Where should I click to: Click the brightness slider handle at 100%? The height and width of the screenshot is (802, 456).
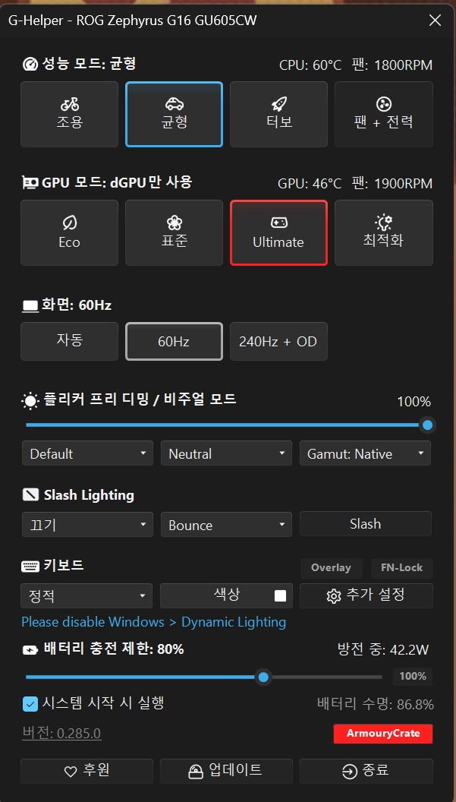[x=427, y=425]
